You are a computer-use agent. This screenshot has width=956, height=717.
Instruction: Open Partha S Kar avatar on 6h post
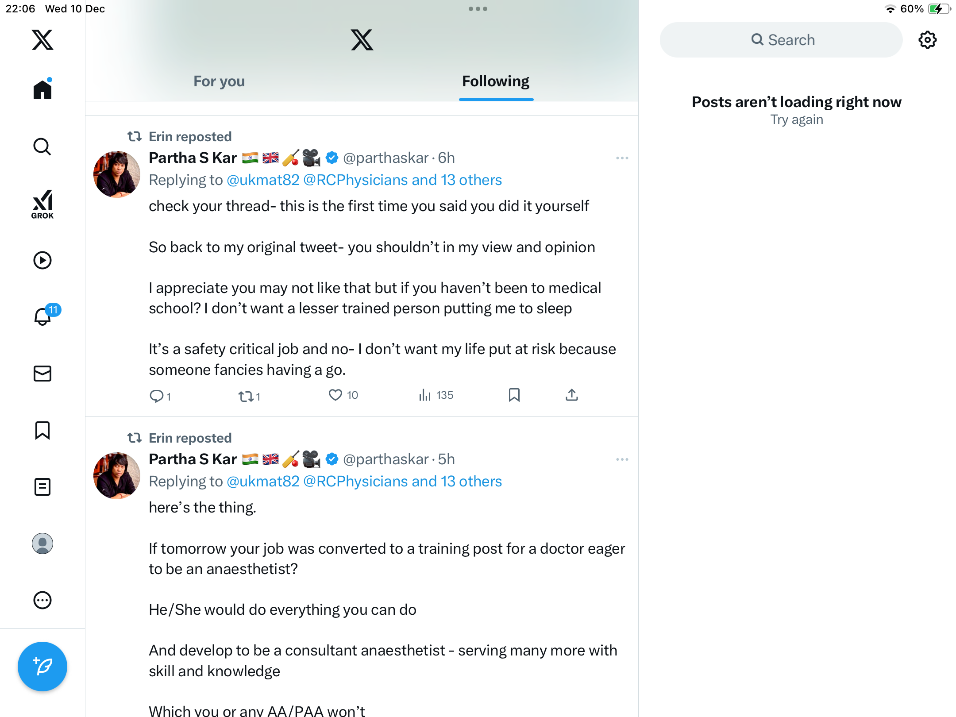(117, 174)
